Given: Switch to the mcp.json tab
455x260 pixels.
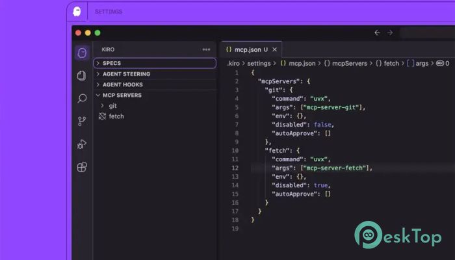Looking at the screenshot, I should pyautogui.click(x=251, y=49).
